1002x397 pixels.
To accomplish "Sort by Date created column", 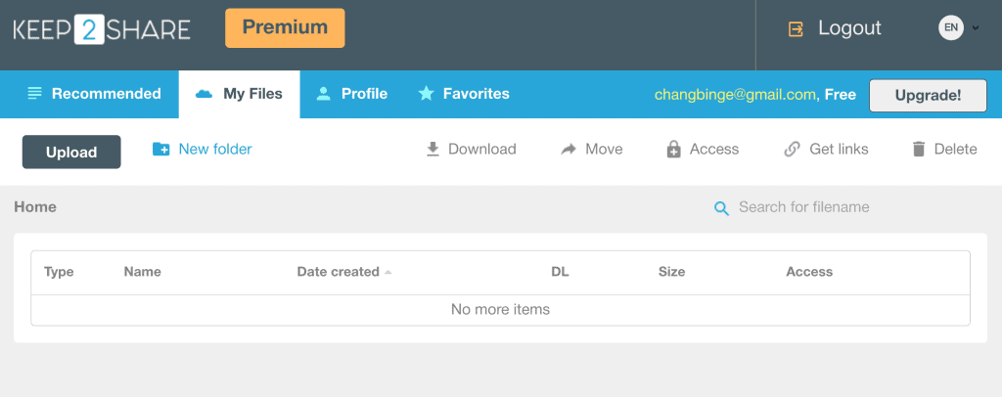I will pyautogui.click(x=339, y=272).
